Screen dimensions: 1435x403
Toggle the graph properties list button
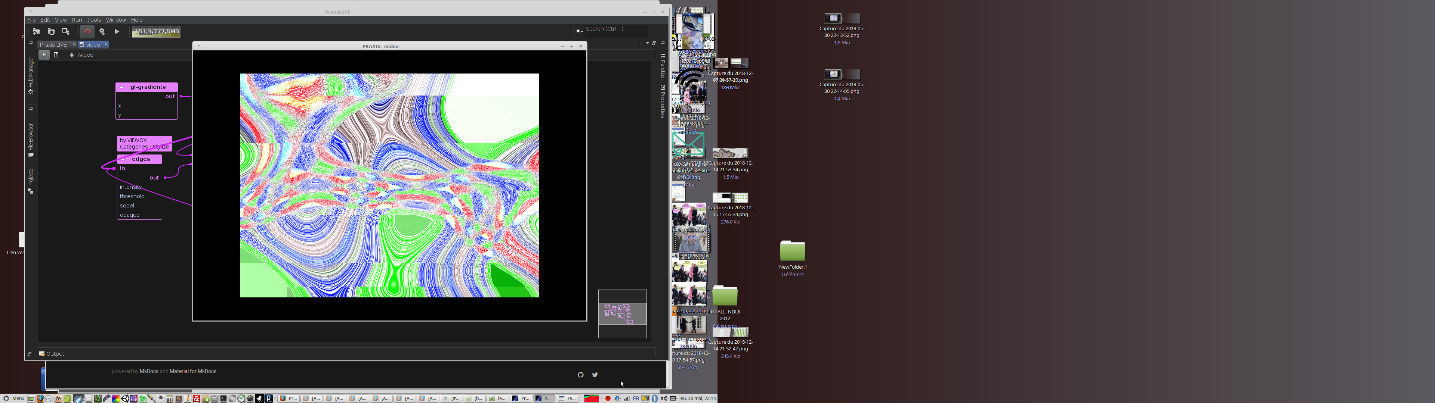click(x=56, y=55)
